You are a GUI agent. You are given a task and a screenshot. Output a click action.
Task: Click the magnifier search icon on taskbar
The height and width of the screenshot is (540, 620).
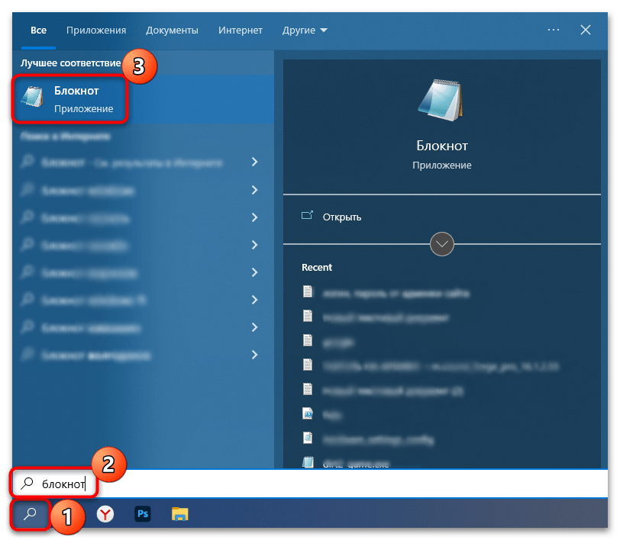coord(31,515)
